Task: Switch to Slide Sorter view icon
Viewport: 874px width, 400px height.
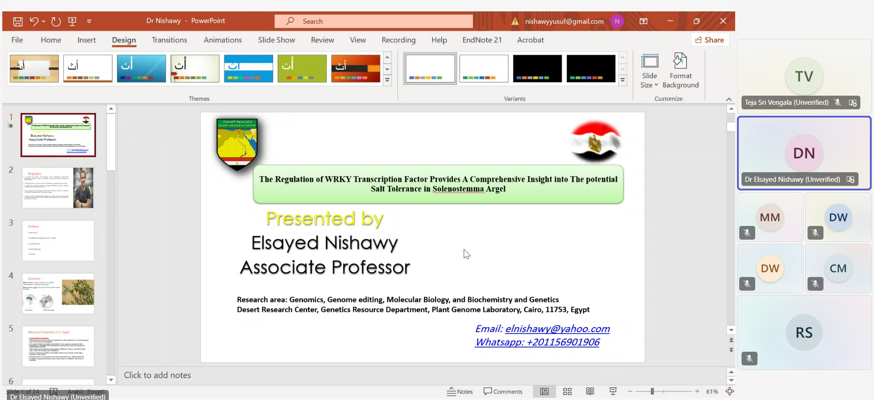Action: 567,391
